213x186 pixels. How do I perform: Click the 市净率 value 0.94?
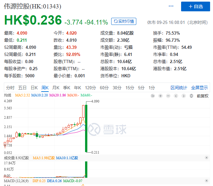(x=174, y=54)
